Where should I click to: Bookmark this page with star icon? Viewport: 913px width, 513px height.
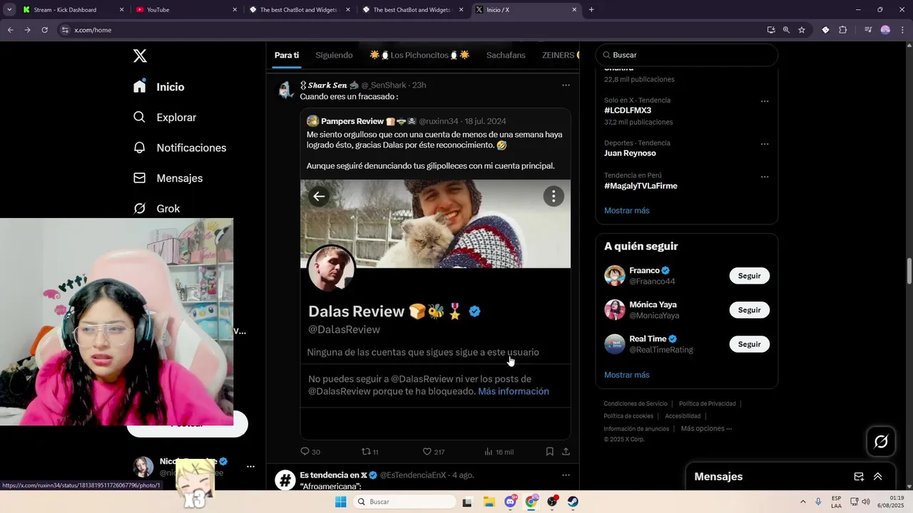802,30
